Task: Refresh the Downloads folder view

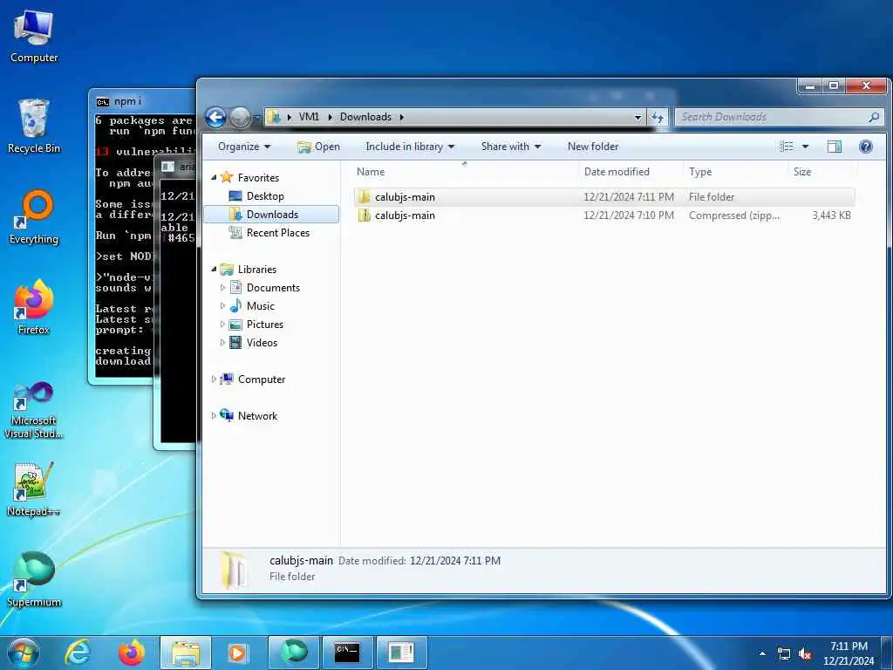Action: click(x=658, y=118)
